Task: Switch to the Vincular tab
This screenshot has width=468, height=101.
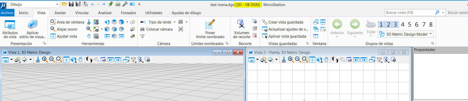Action: [82, 13]
